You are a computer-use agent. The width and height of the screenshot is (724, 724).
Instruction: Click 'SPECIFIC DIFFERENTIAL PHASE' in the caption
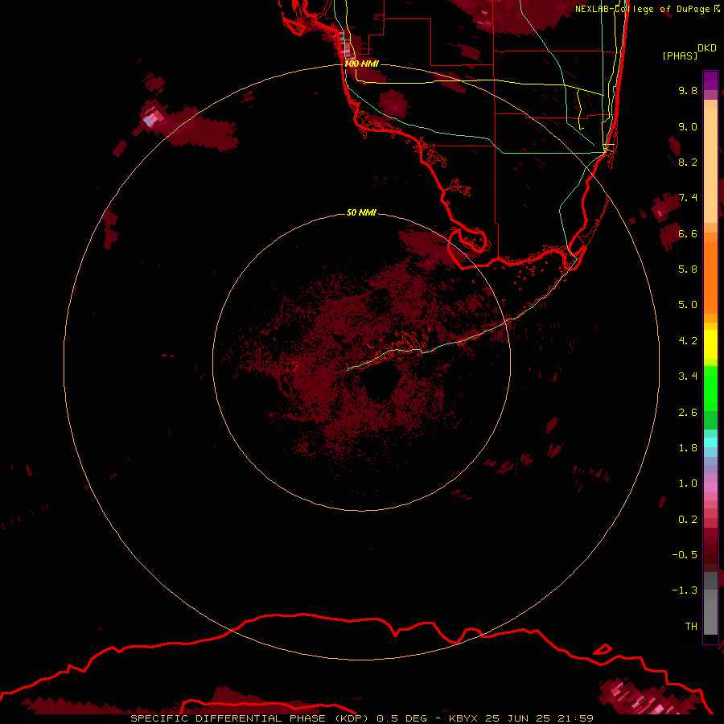(x=228, y=718)
